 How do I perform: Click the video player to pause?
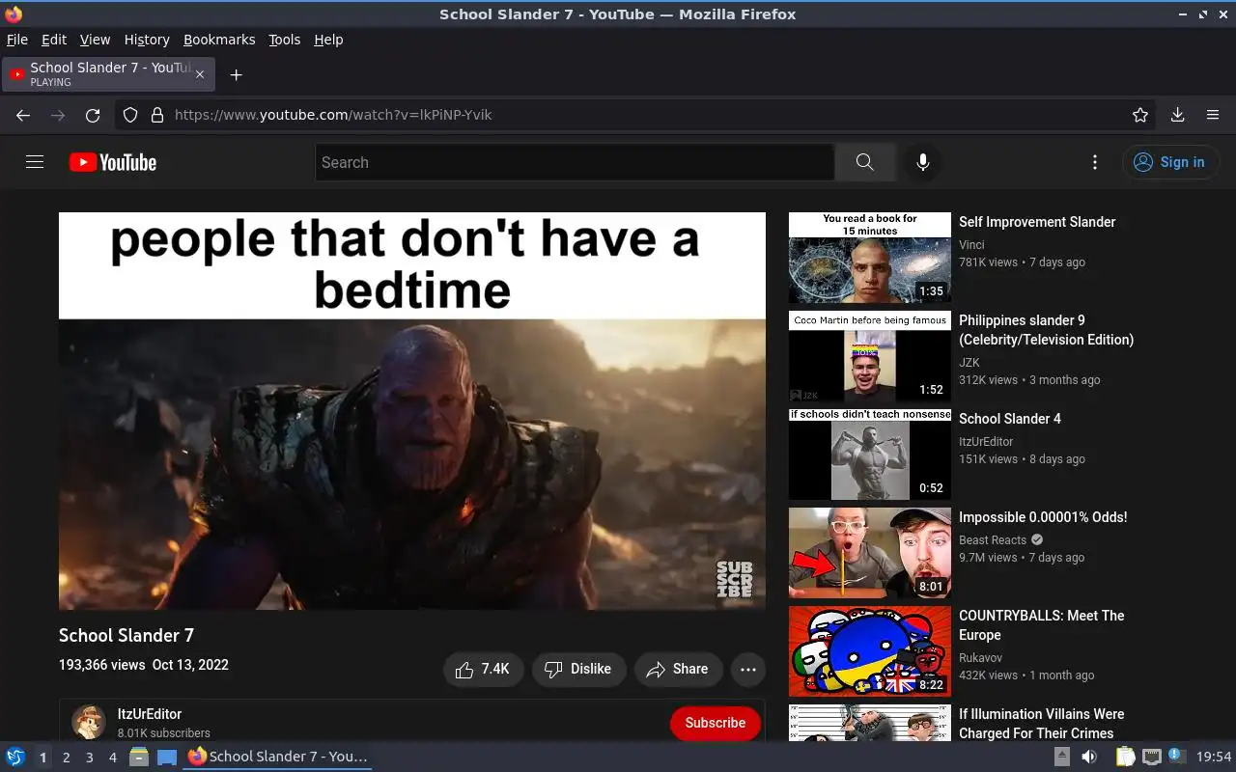tap(412, 410)
